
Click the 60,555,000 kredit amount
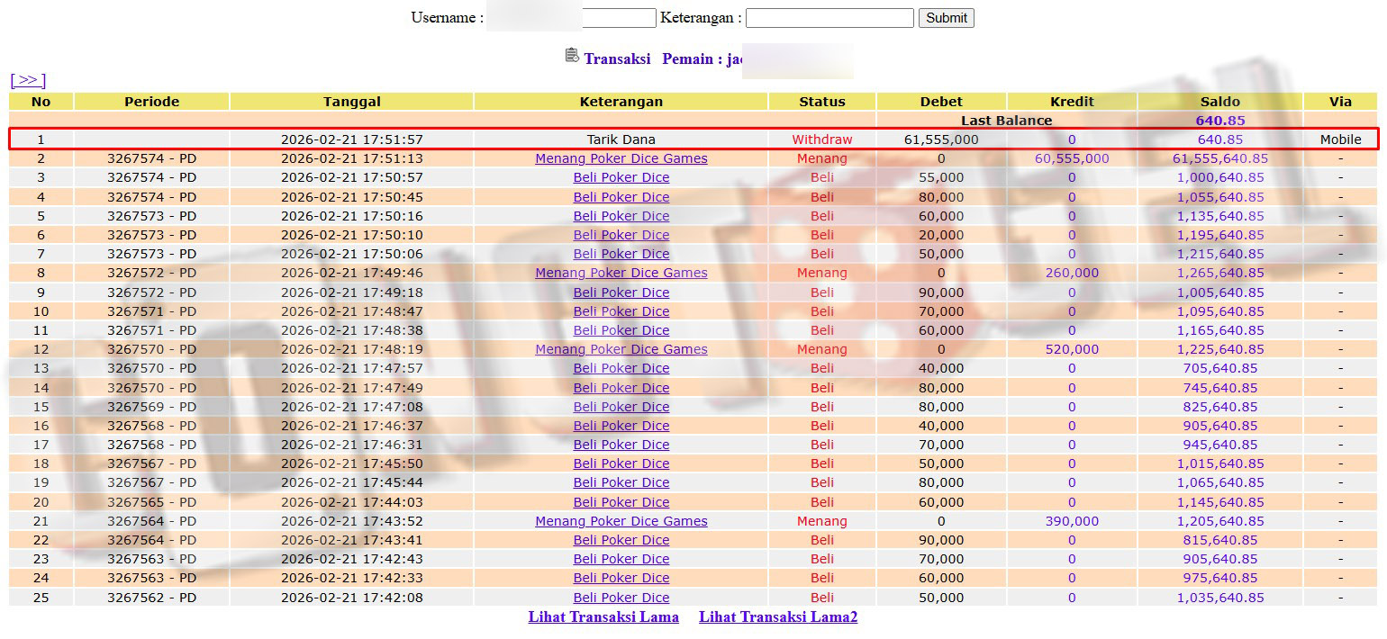pyautogui.click(x=1072, y=158)
